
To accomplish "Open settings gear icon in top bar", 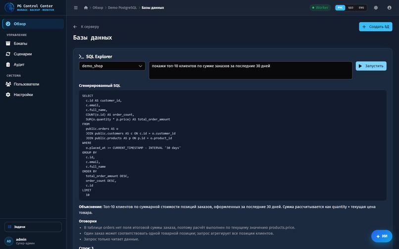I will pyautogui.click(x=376, y=7).
